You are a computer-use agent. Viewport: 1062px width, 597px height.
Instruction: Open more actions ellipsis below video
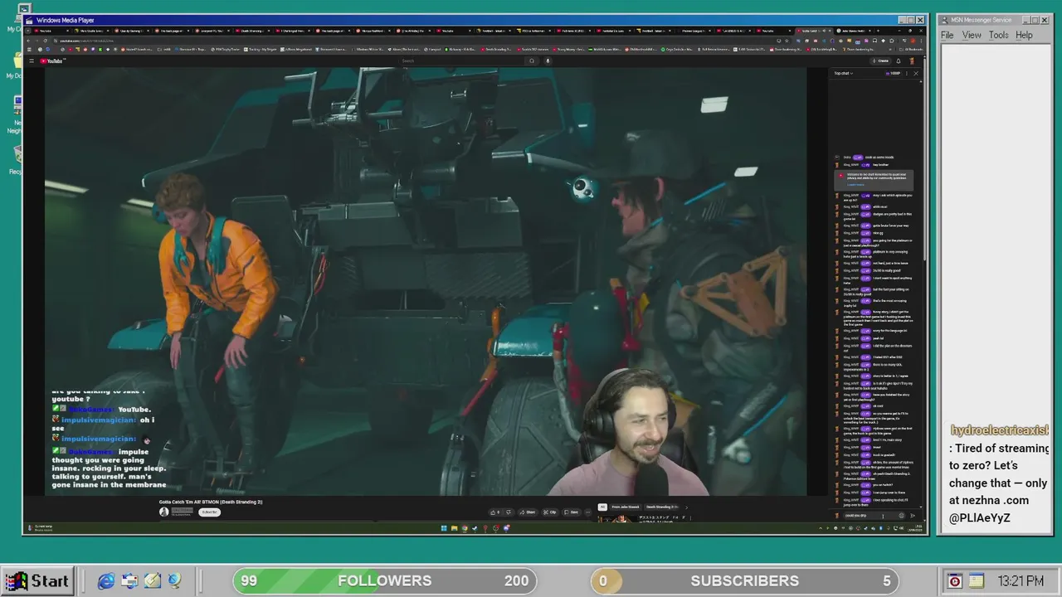[587, 512]
